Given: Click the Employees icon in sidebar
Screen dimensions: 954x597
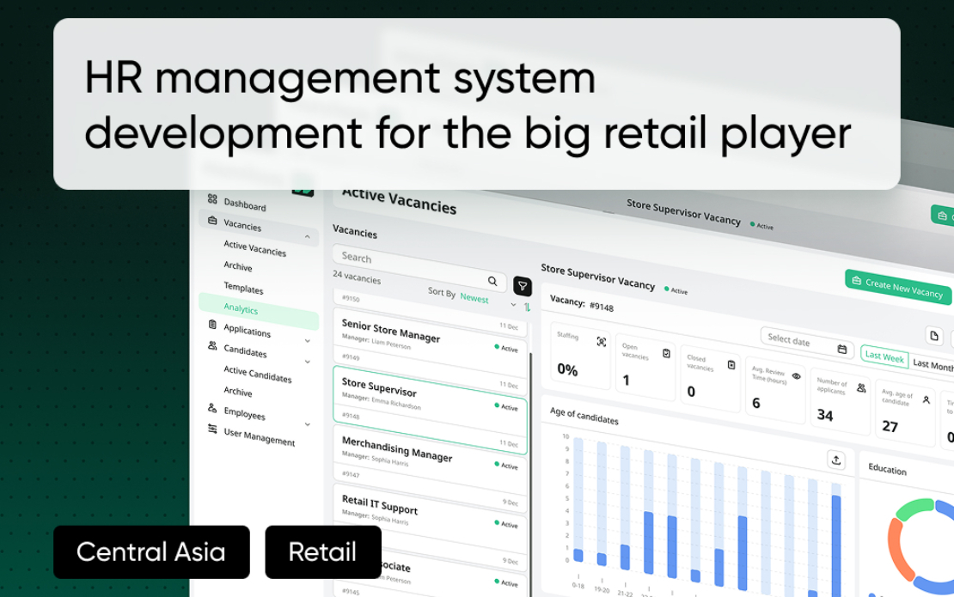Looking at the screenshot, I should click(x=212, y=408).
